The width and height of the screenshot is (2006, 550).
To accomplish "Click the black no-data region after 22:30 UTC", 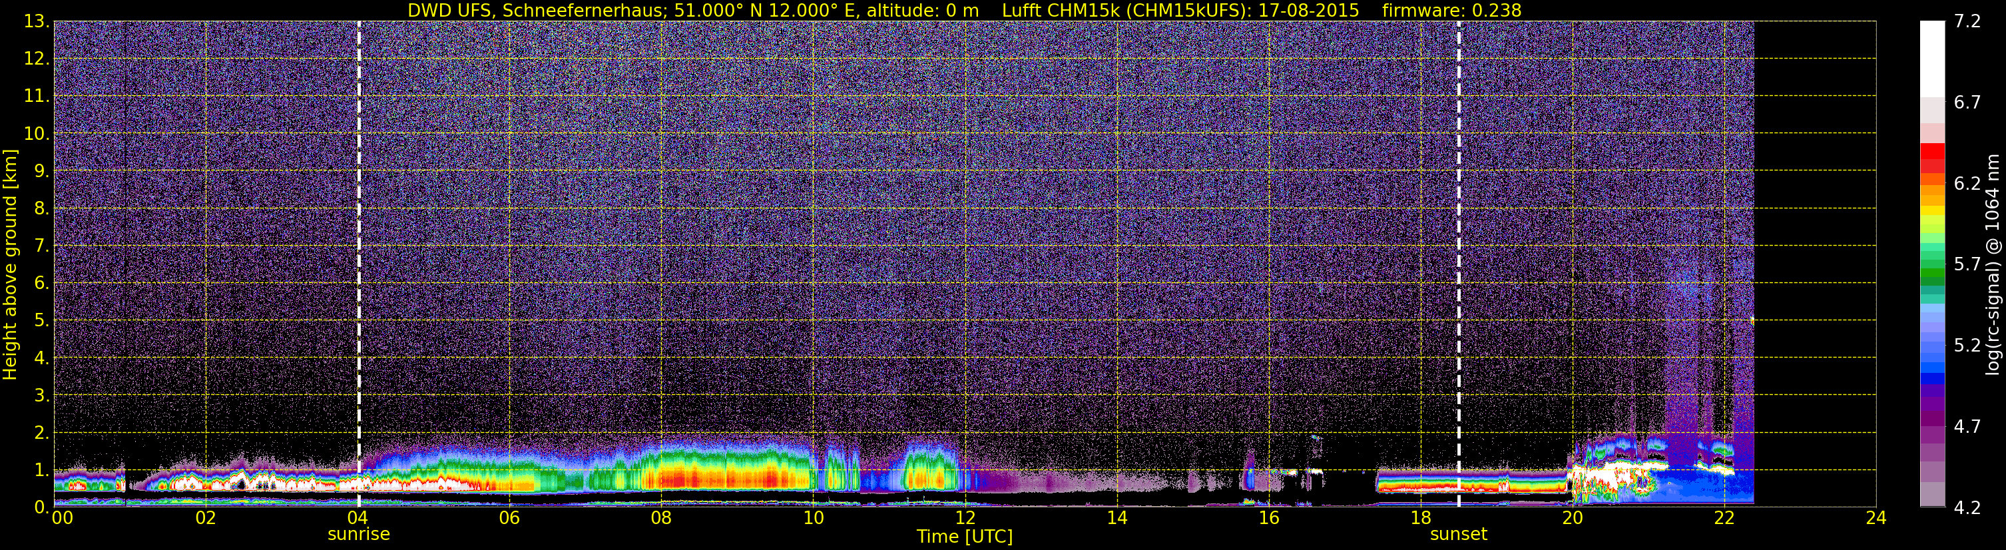I will click(1815, 263).
